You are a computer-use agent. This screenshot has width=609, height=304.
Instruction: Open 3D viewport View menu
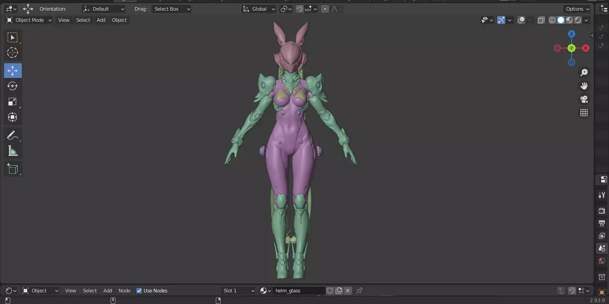[64, 20]
